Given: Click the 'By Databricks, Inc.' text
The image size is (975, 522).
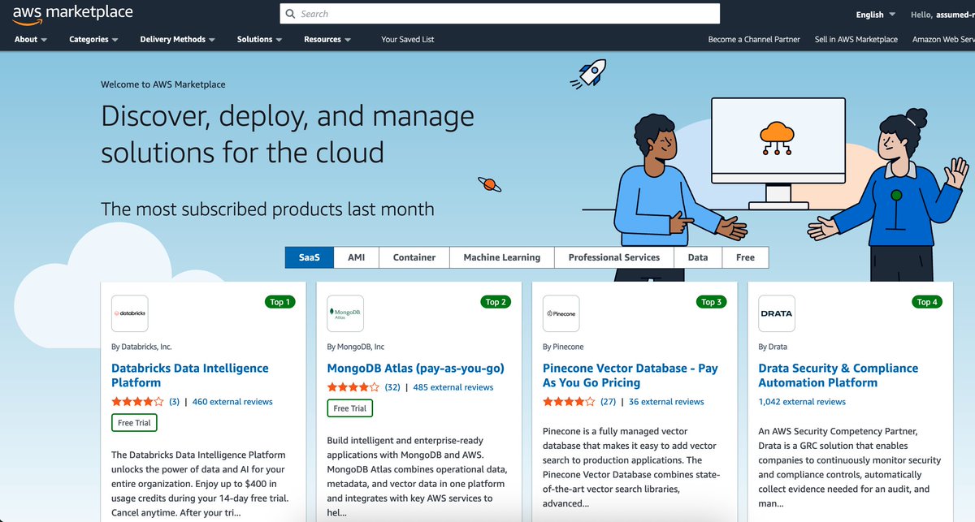Looking at the screenshot, I should 141,347.
